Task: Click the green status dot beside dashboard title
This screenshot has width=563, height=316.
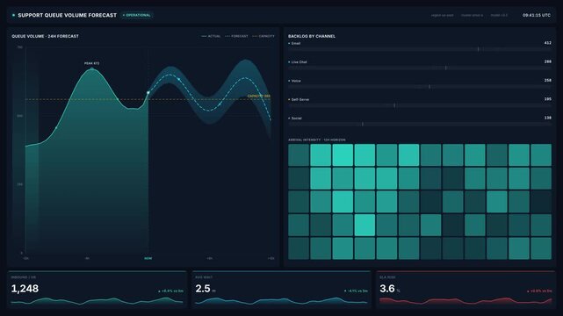Action: pos(14,16)
